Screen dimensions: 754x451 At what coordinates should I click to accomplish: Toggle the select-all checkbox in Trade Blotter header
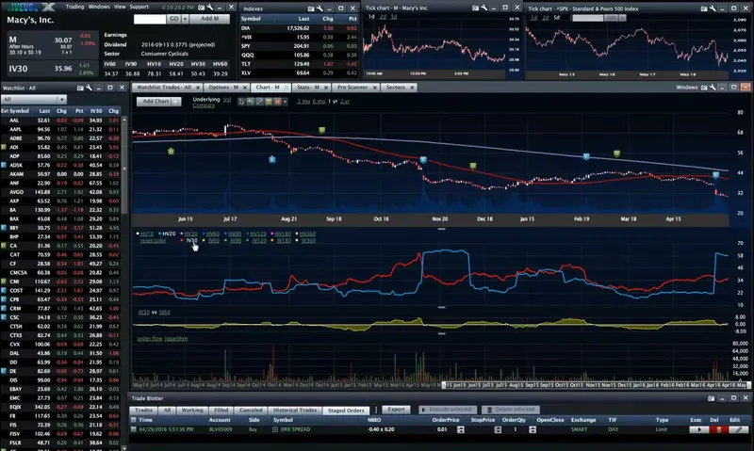pyautogui.click(x=134, y=420)
